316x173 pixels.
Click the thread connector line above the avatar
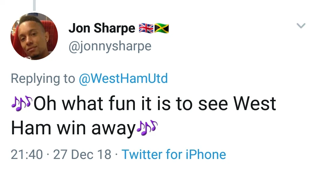tap(34, 5)
